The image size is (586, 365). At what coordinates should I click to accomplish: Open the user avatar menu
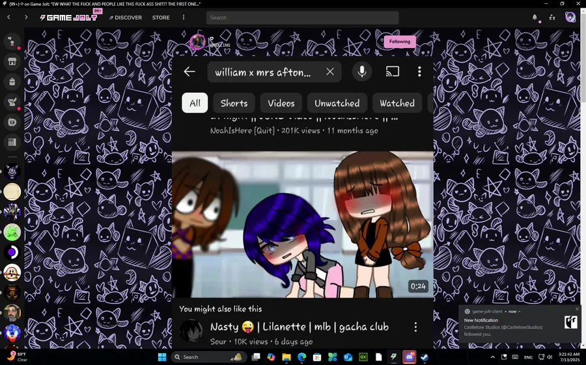coord(570,17)
